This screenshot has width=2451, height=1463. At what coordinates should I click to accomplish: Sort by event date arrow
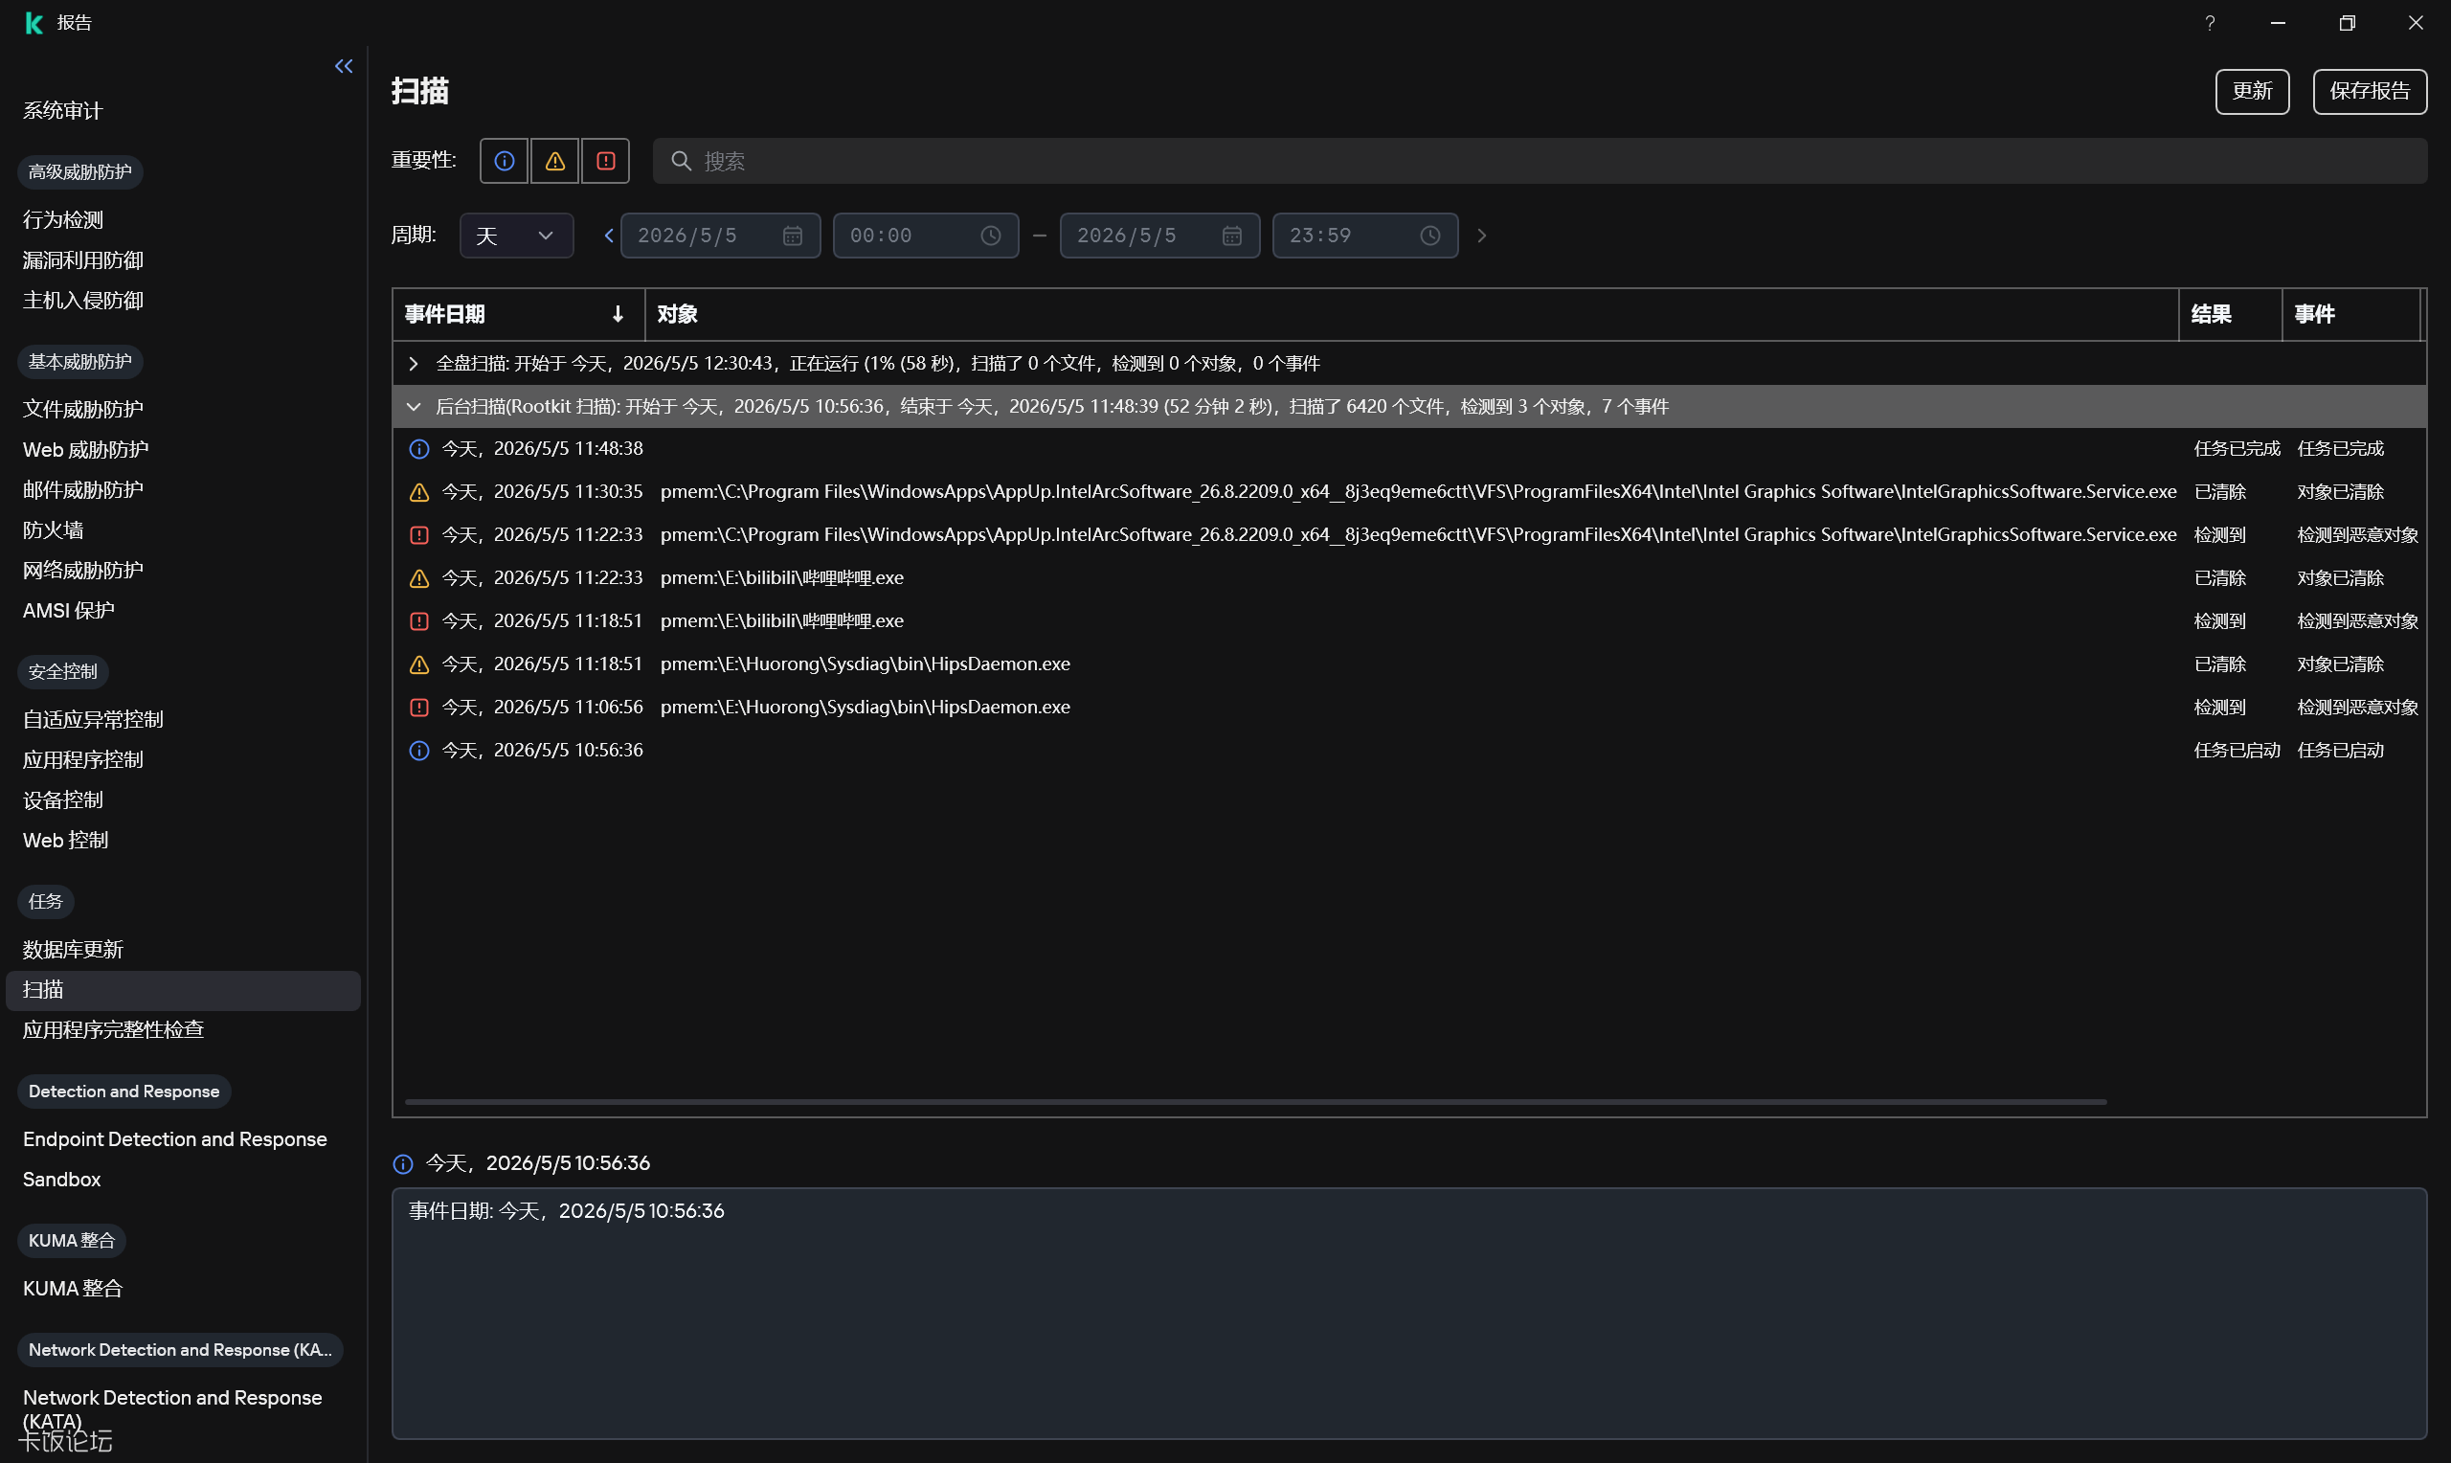click(618, 313)
